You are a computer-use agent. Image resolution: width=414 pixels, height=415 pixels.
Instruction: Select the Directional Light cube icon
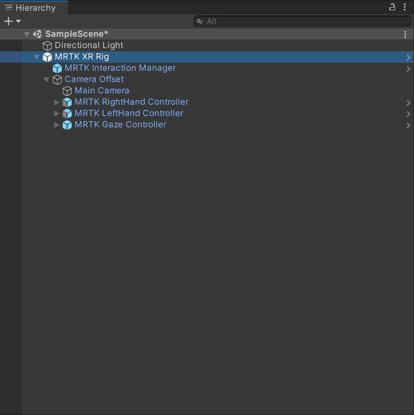click(x=46, y=45)
